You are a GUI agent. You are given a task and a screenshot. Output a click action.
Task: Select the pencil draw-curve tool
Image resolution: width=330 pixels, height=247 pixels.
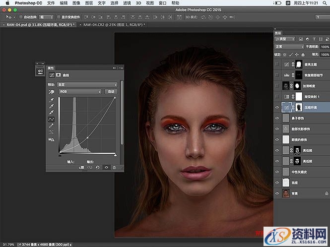point(51,126)
